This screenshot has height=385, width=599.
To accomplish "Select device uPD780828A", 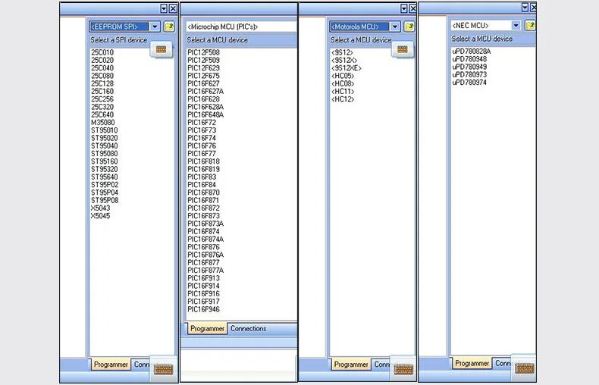I will pos(472,52).
